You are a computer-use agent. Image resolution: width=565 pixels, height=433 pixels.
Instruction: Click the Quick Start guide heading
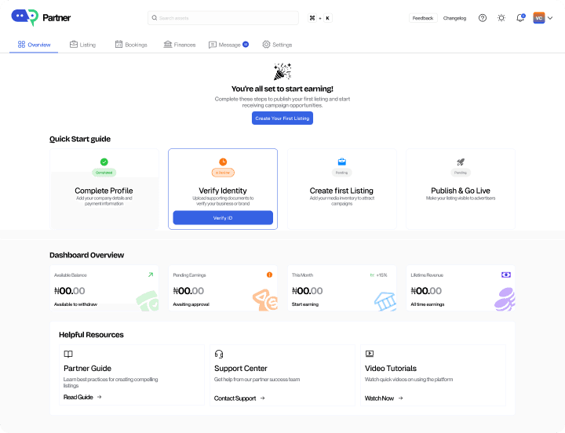click(x=80, y=139)
